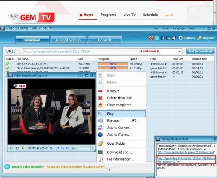This screenshot has height=178, width=217.
Task: Open the Help menu
Action: (192, 28)
